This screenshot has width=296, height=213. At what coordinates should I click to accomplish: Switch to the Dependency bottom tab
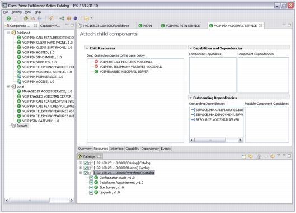click(150, 149)
